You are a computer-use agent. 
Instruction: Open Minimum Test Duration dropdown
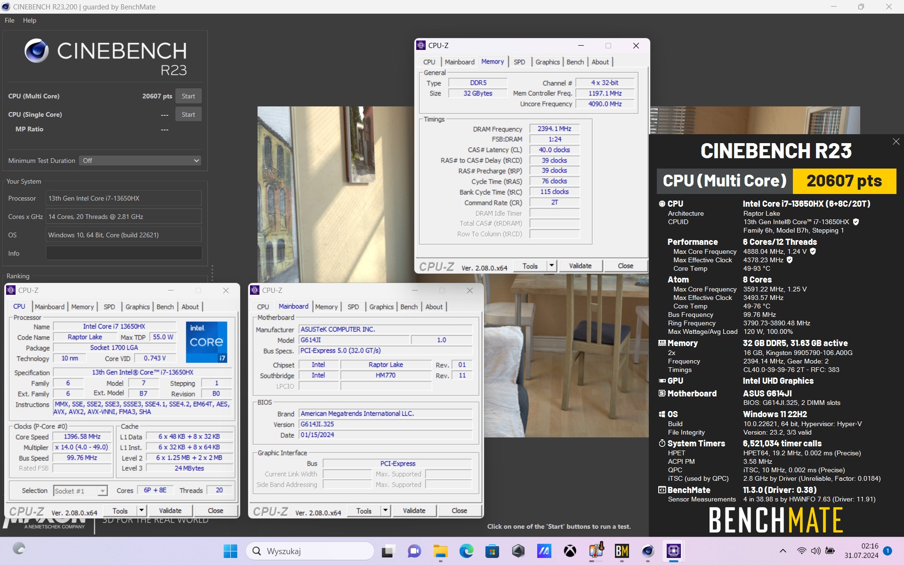140,161
